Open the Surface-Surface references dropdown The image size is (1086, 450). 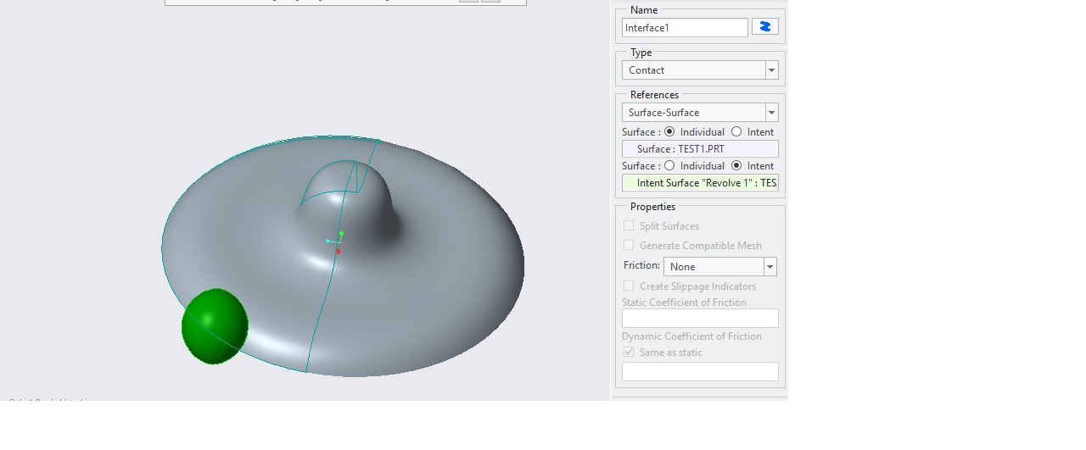700,113
